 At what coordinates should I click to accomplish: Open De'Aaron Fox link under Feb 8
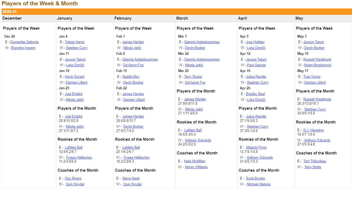(133, 65)
